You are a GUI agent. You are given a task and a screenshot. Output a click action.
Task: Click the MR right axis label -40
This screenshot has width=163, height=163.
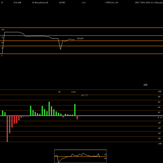159,128
